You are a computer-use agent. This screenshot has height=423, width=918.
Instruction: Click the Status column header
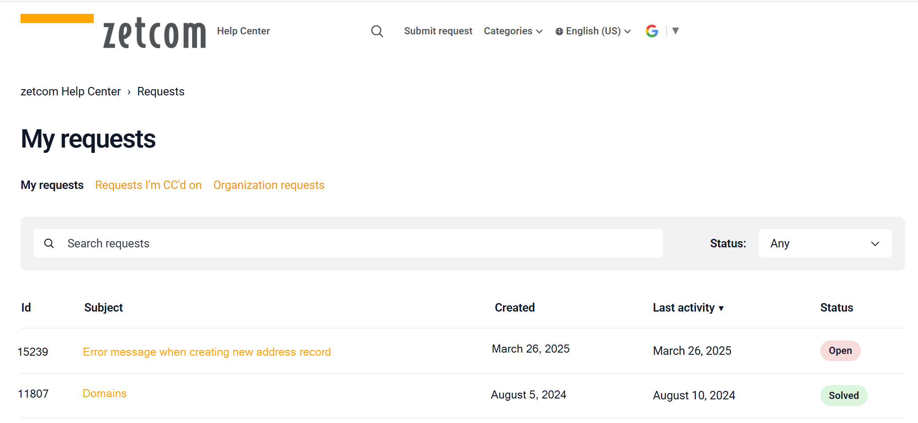tap(837, 308)
